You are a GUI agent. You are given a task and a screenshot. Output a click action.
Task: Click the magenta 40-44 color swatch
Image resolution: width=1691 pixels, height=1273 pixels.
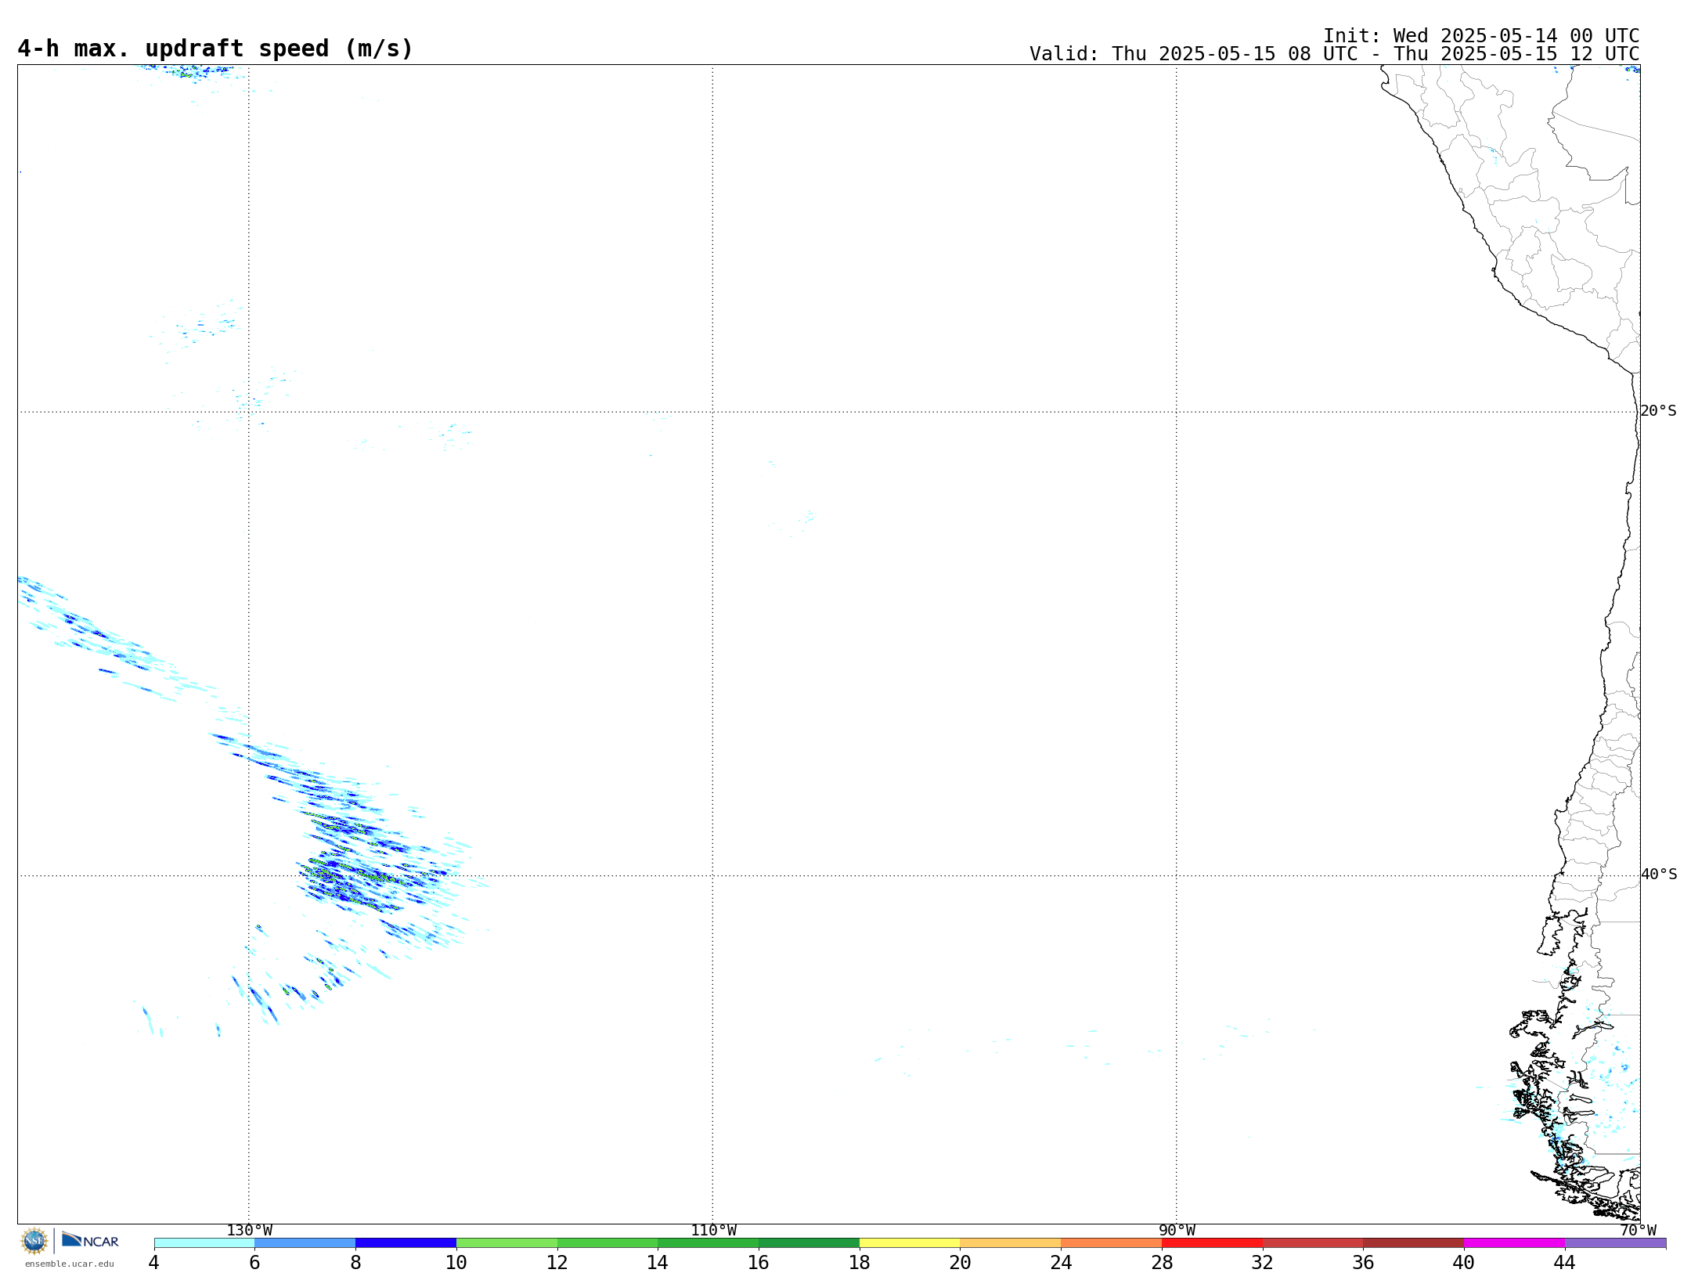[x=1514, y=1243]
